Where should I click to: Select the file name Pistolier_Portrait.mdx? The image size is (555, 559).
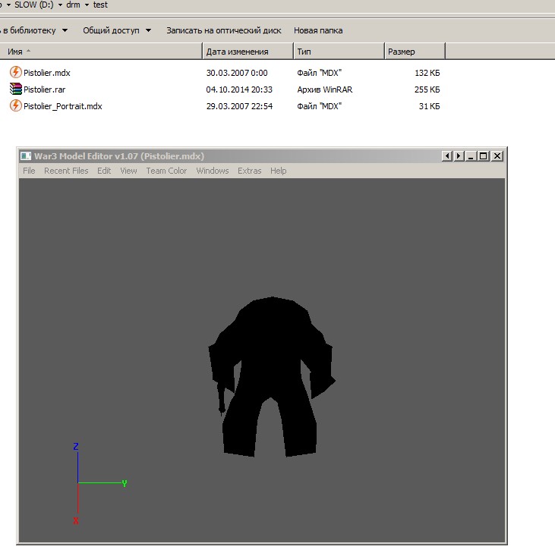click(63, 106)
